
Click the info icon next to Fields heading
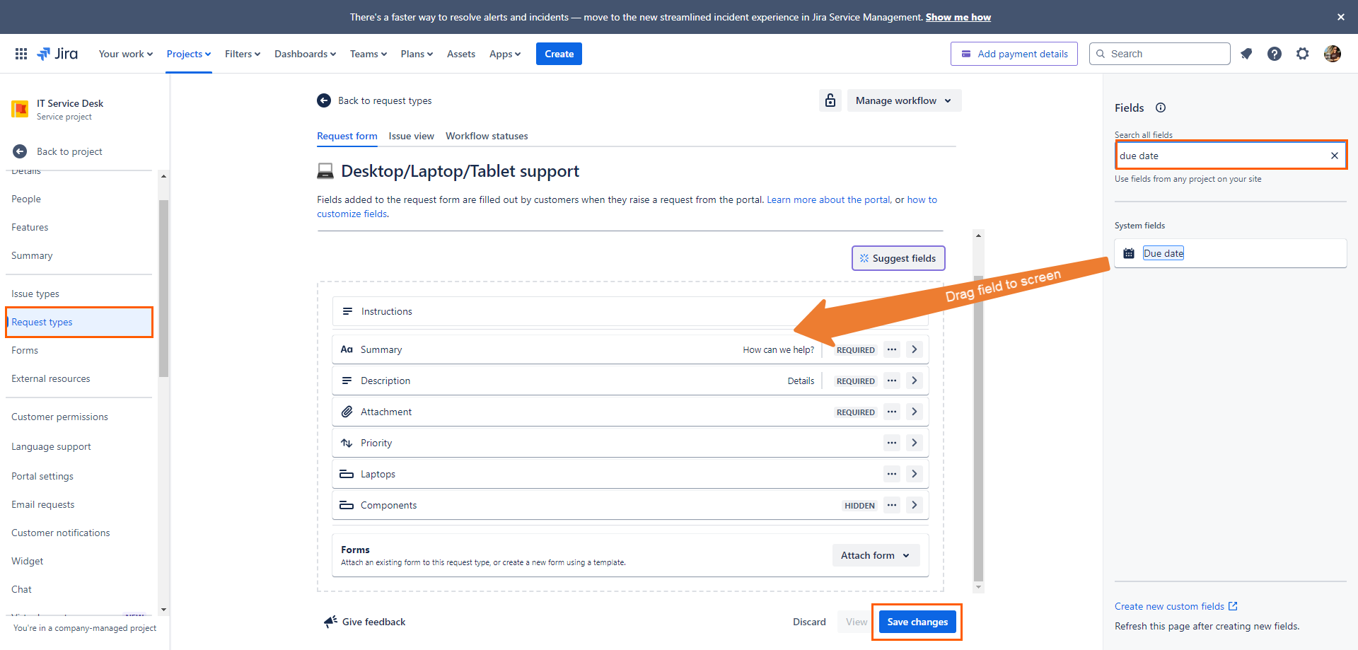point(1160,108)
